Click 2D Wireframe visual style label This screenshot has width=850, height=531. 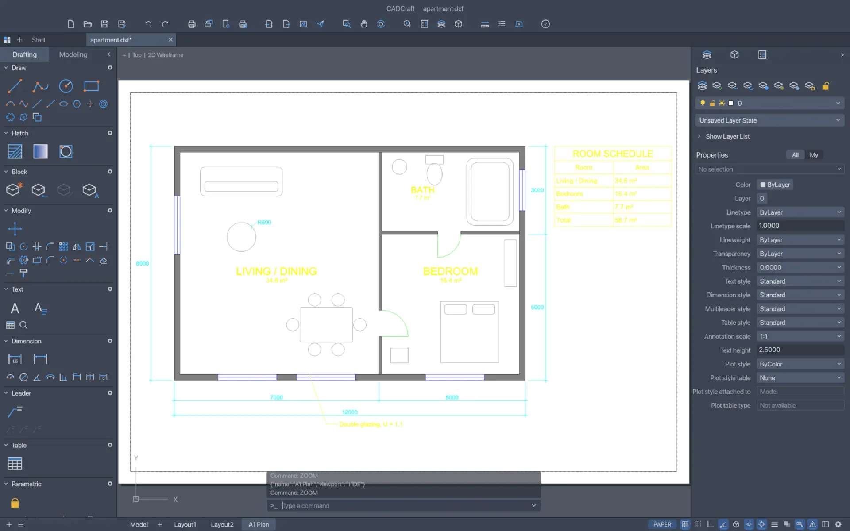166,55
